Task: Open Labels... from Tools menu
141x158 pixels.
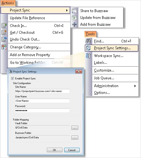Action: pyautogui.click(x=112, y=63)
